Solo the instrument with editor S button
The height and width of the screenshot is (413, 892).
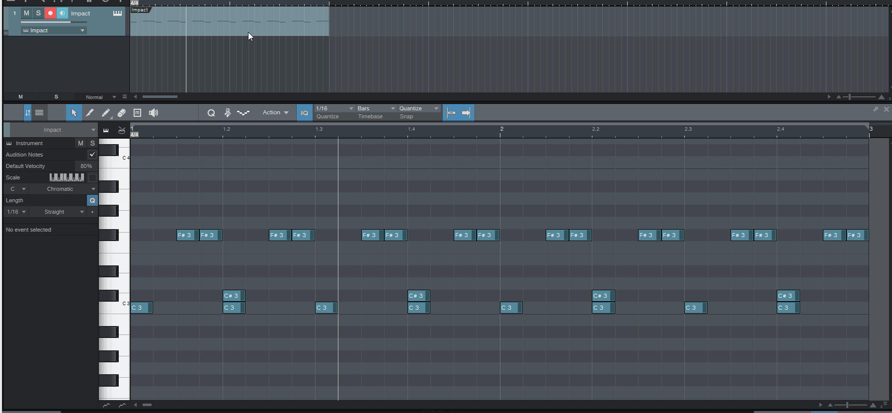coord(92,143)
